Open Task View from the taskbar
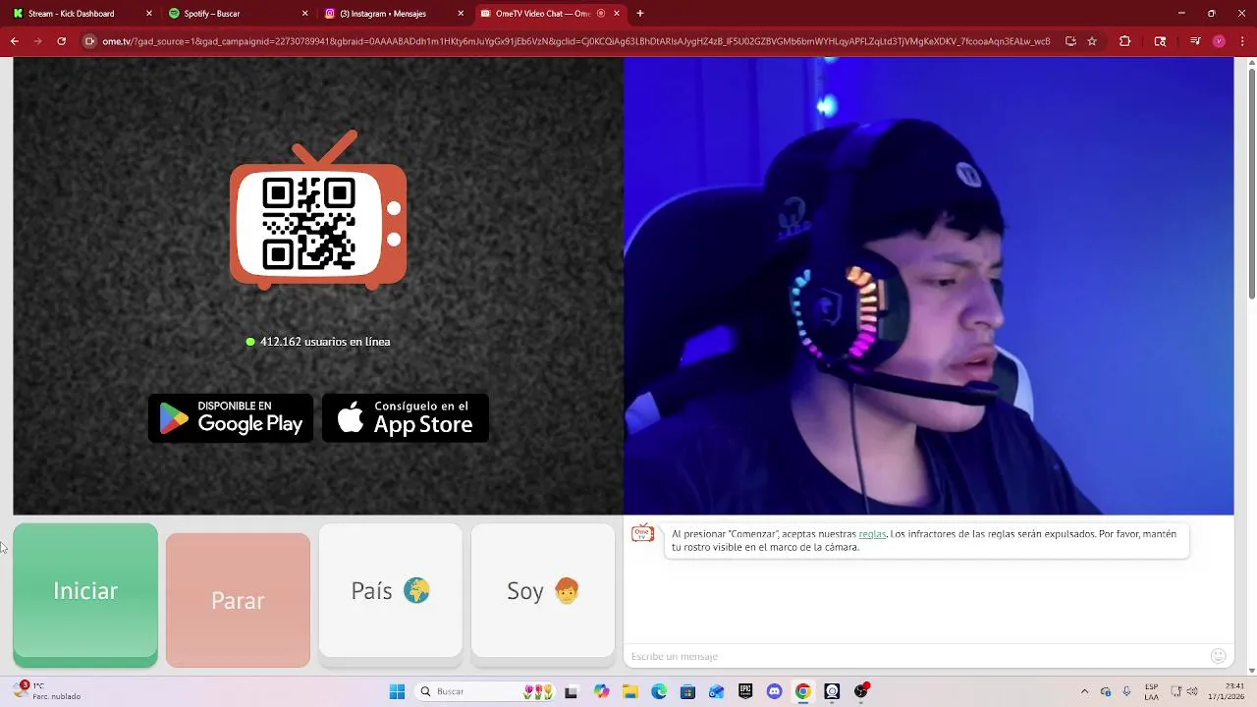The image size is (1257, 707). 572,691
